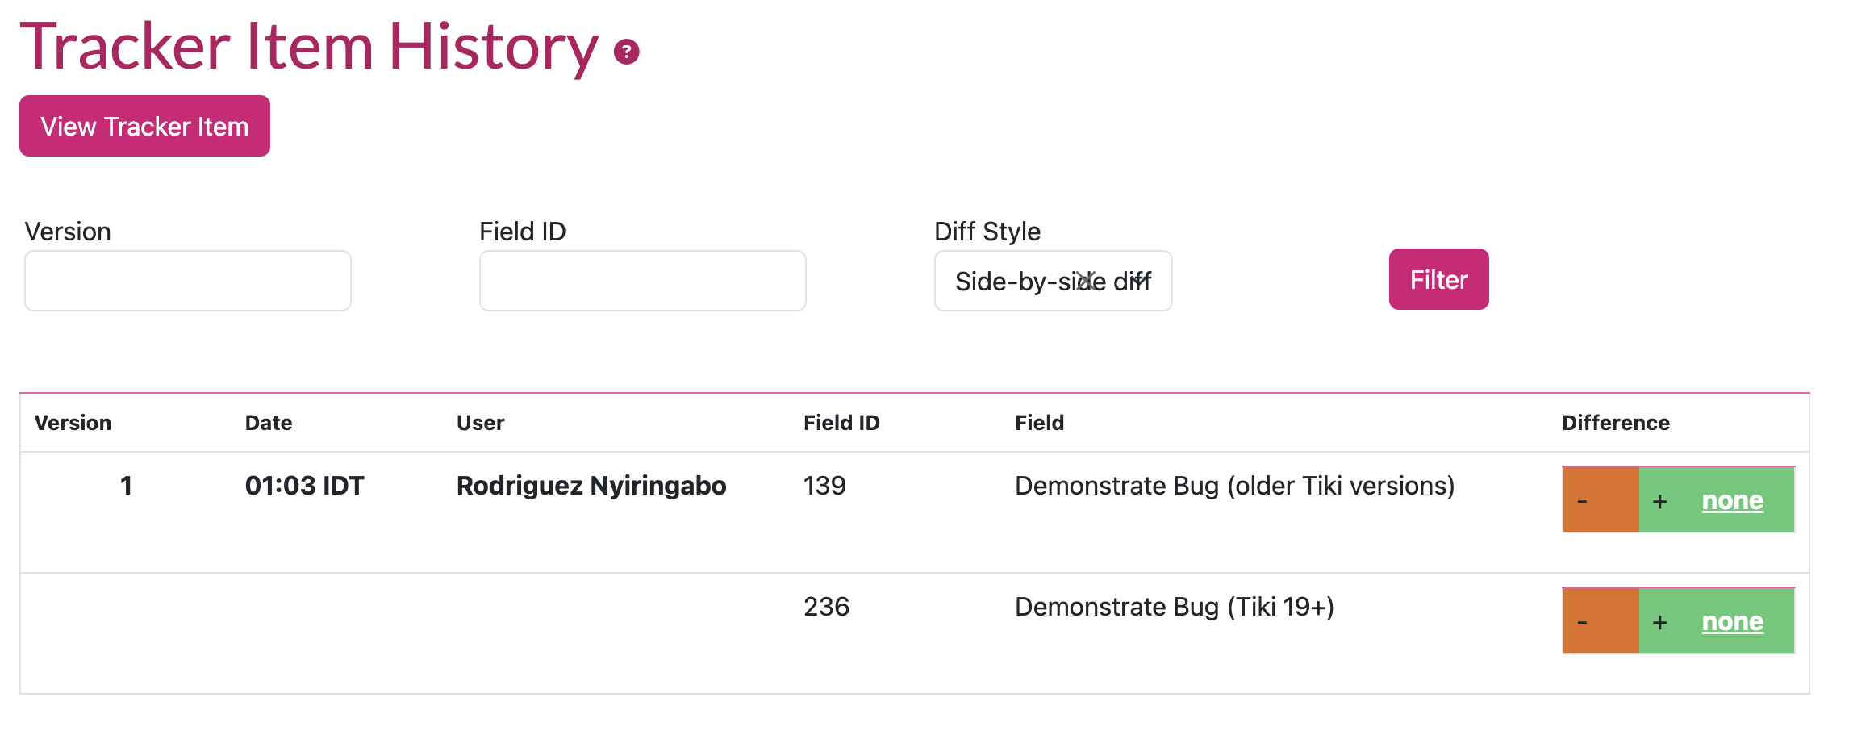The image size is (1849, 731).
Task: Open the View Tracker Item page
Action: tap(144, 126)
